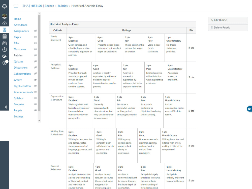Image resolution: width=252 pixels, height=189 pixels.
Task: Open Discussions in course menu
Action: (x=21, y=68)
